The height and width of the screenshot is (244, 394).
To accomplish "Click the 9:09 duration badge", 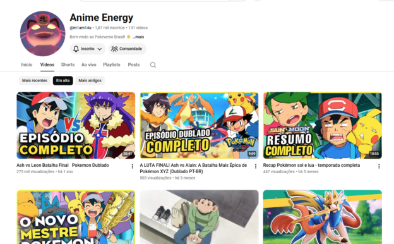I will point(252,154).
